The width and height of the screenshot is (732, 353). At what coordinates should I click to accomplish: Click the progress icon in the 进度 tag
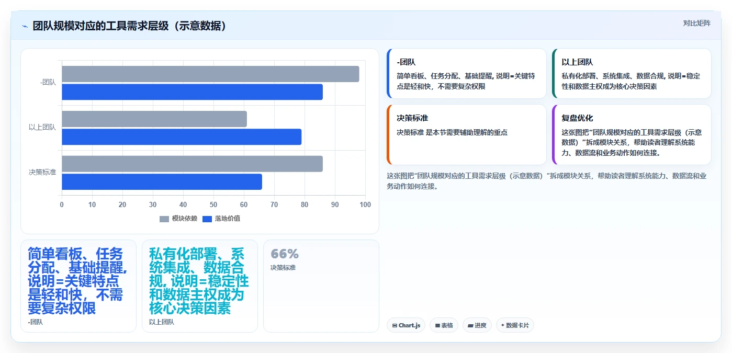470,326
